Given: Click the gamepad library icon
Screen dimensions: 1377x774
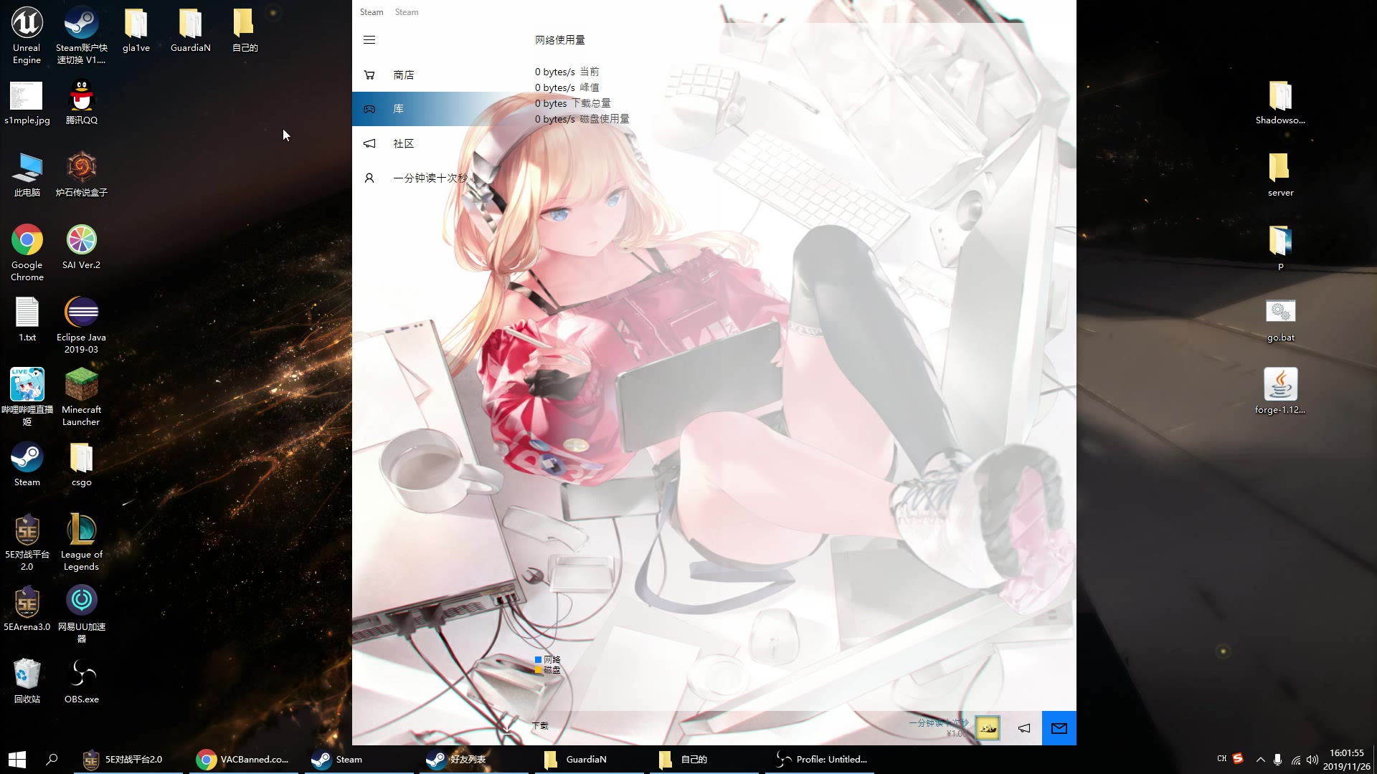Looking at the screenshot, I should (x=369, y=109).
